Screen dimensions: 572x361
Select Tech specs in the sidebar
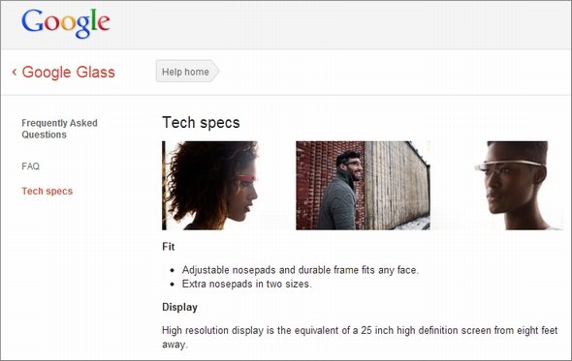tap(48, 192)
